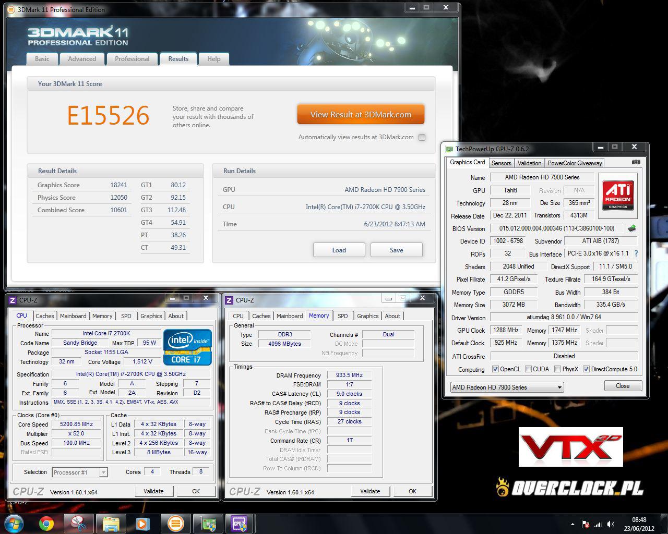The height and width of the screenshot is (534, 668).
Task: Click the Core Voltage 1.512 V value
Action: pos(142,361)
